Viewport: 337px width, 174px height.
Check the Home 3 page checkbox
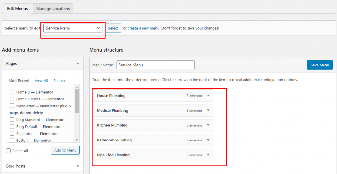12,92
